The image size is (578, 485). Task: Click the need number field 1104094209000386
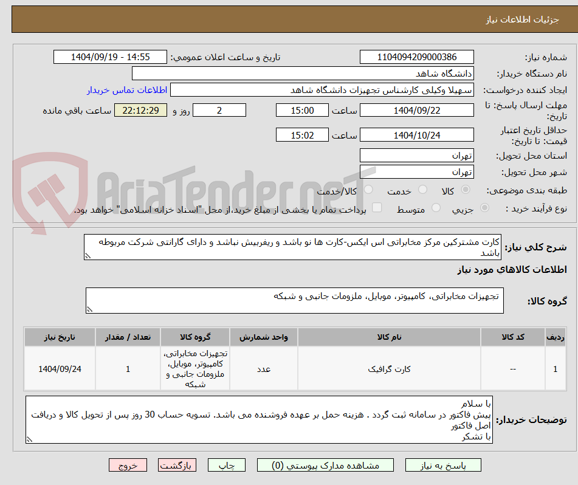click(x=416, y=57)
